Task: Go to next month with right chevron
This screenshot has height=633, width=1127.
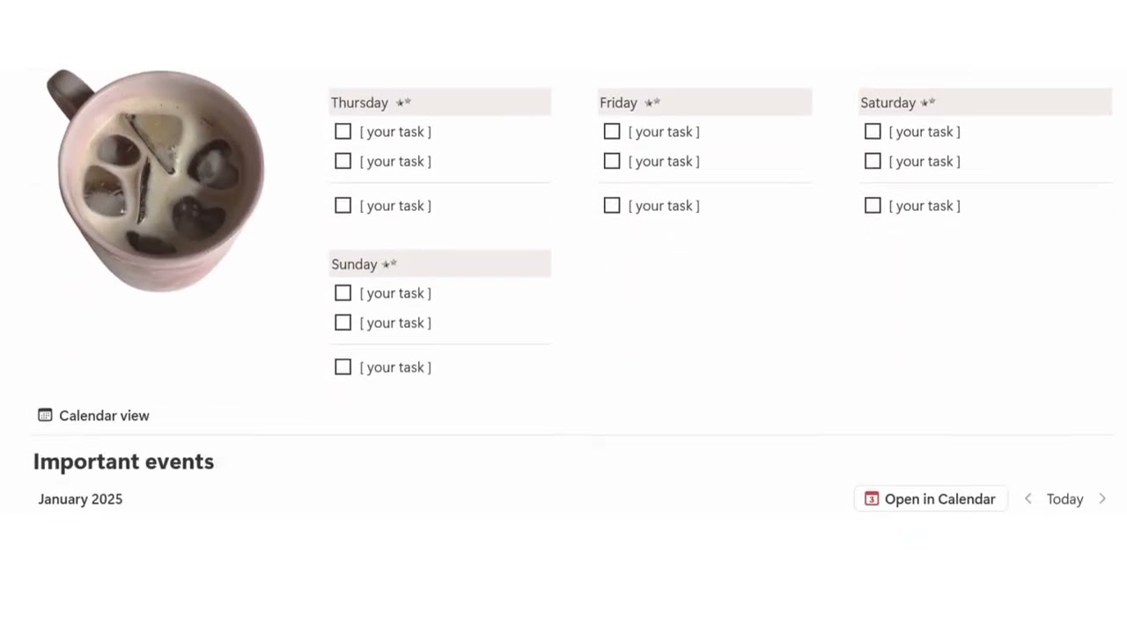Action: pyautogui.click(x=1102, y=498)
